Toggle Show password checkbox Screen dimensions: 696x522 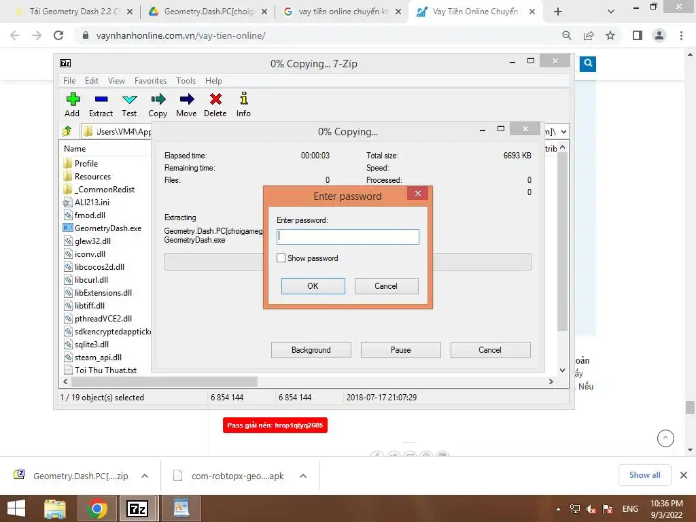coord(281,258)
